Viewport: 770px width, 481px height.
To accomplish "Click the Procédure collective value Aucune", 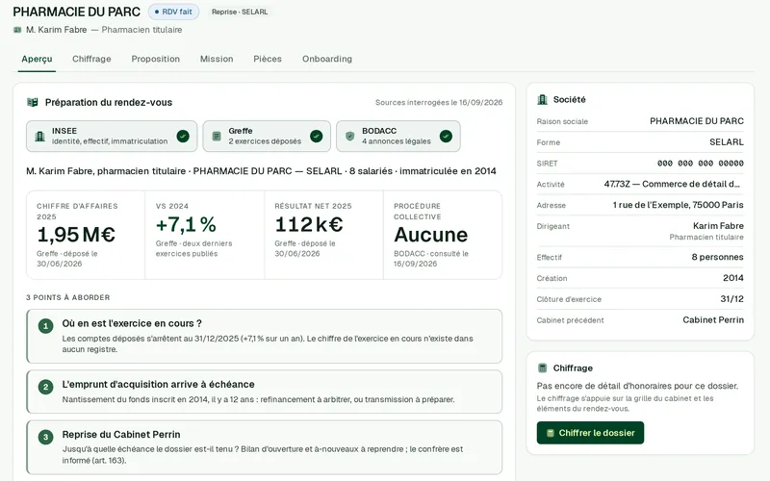I will (x=430, y=235).
